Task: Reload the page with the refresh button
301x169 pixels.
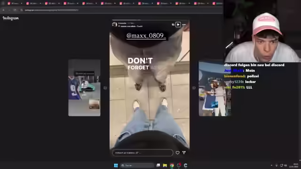Action: (x=15, y=10)
